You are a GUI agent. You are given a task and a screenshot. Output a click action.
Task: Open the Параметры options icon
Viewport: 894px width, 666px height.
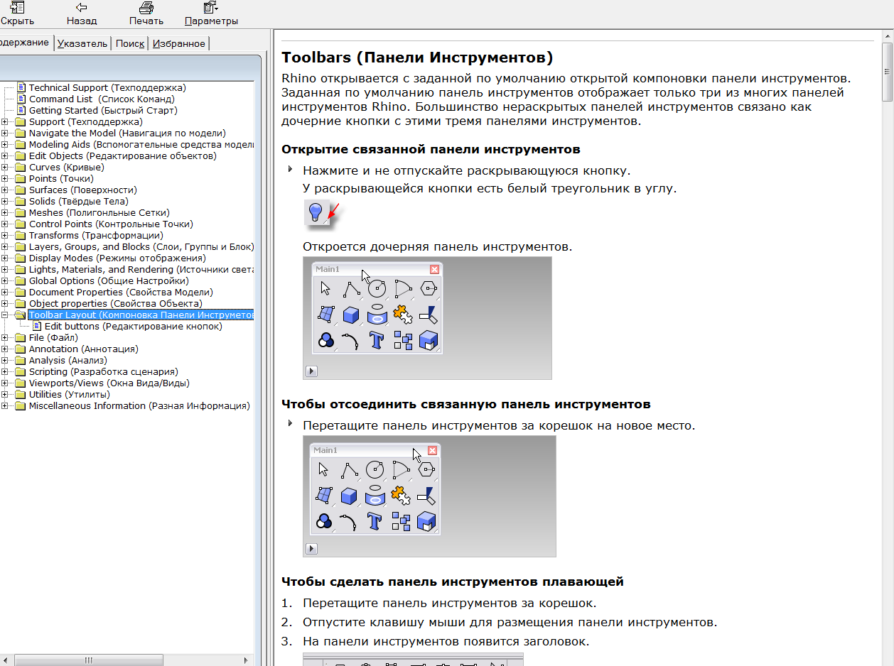coord(211,8)
